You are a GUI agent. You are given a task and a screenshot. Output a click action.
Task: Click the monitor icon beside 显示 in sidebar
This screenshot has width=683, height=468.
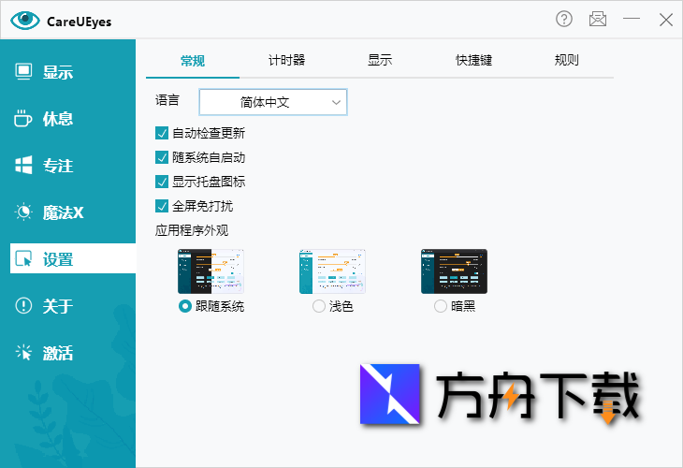pyautogui.click(x=23, y=71)
